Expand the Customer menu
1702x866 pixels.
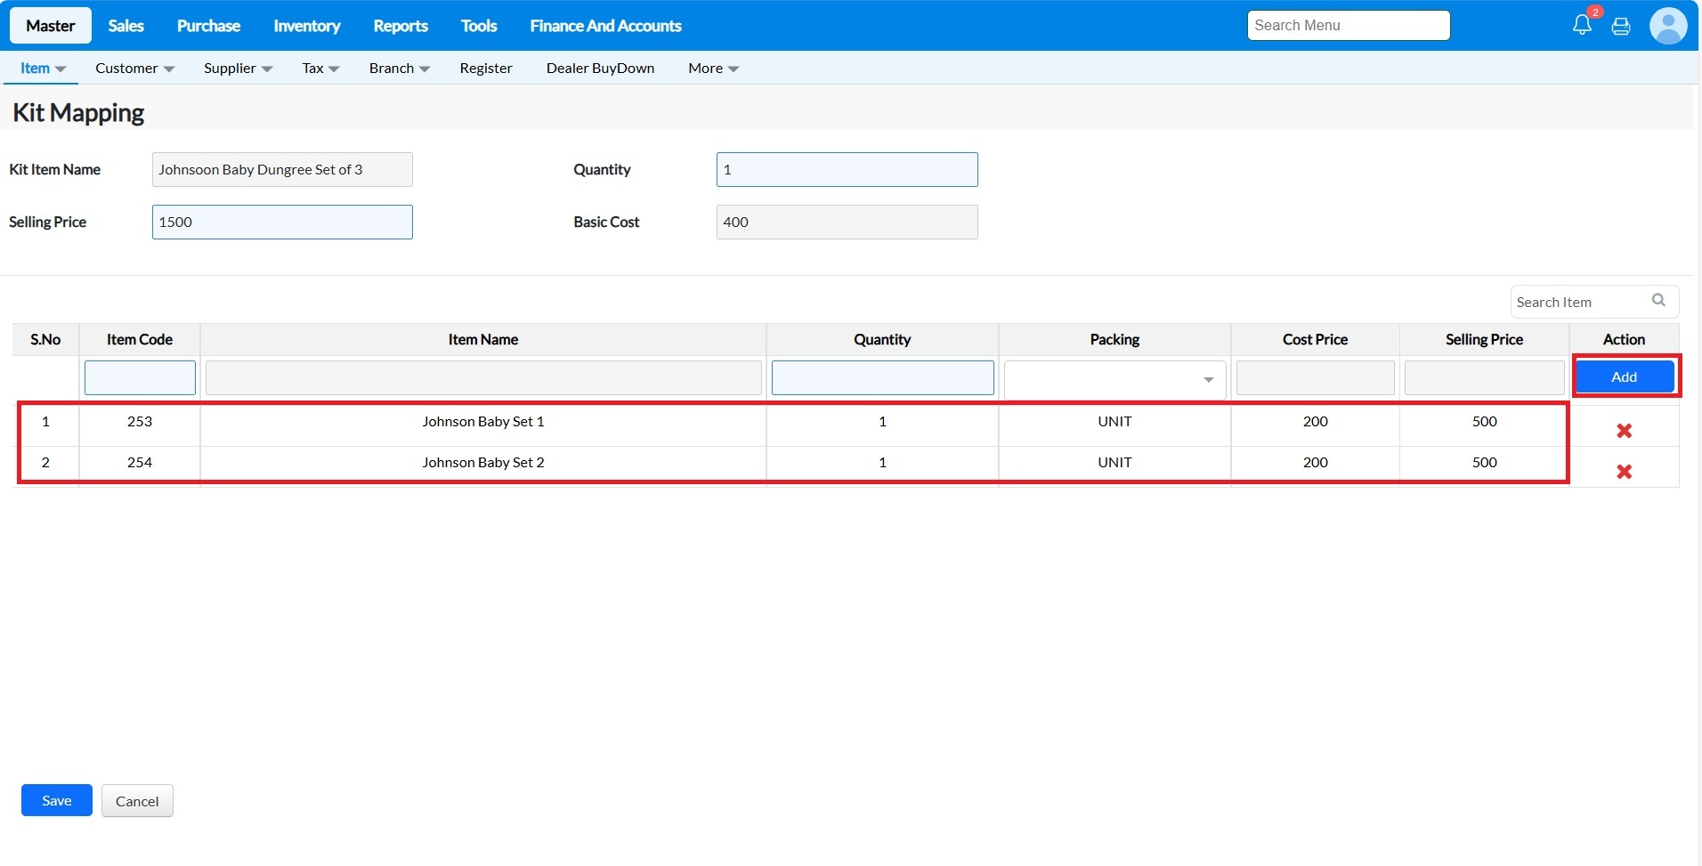(x=134, y=69)
